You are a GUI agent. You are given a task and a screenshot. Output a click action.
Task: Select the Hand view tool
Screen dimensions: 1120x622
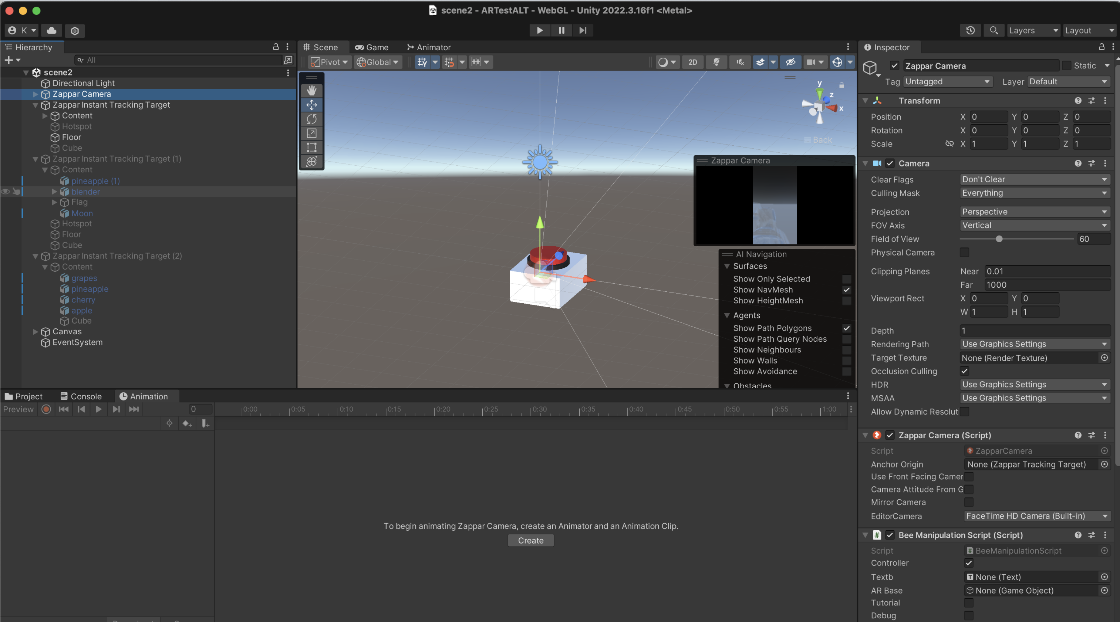point(311,90)
